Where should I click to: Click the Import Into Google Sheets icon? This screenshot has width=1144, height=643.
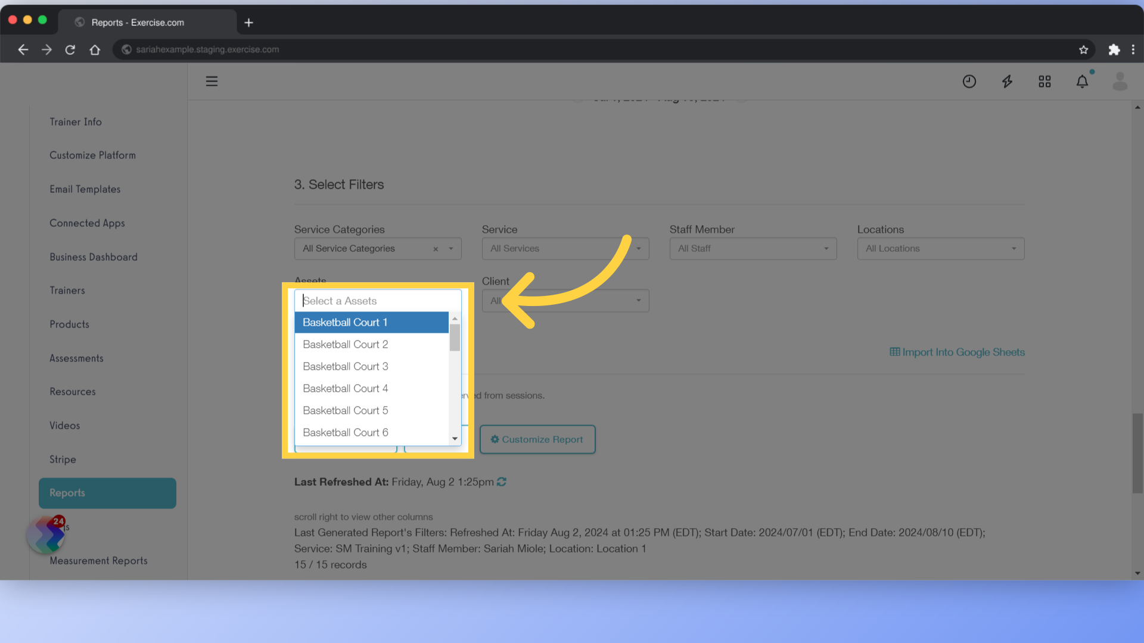(894, 352)
